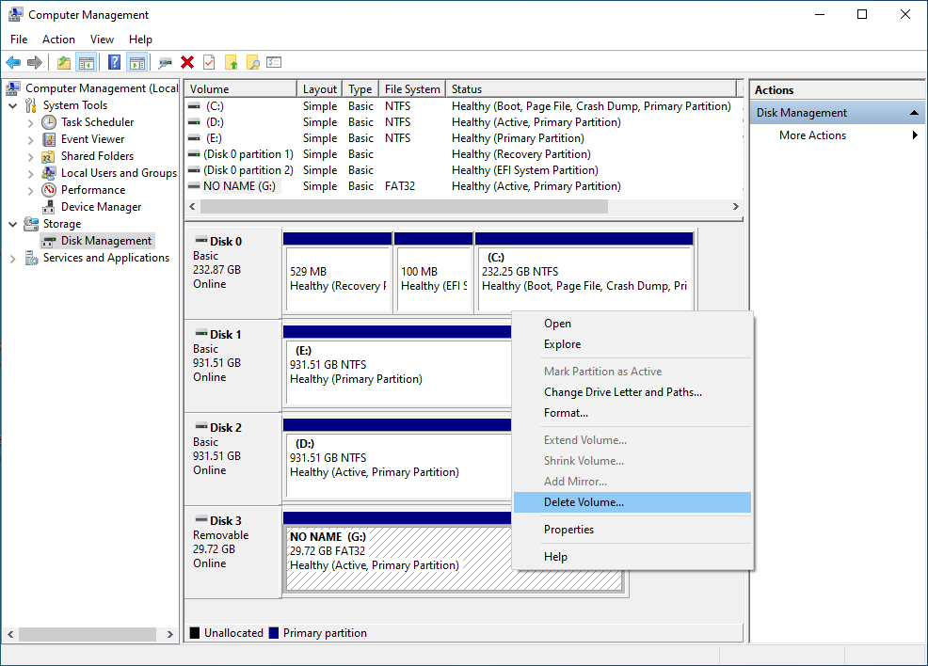
Task: Click the checklist settings toolbar icon
Action: [x=274, y=62]
